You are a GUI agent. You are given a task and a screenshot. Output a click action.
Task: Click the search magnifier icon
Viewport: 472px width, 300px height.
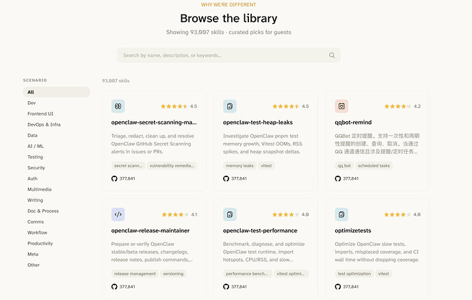pos(332,55)
